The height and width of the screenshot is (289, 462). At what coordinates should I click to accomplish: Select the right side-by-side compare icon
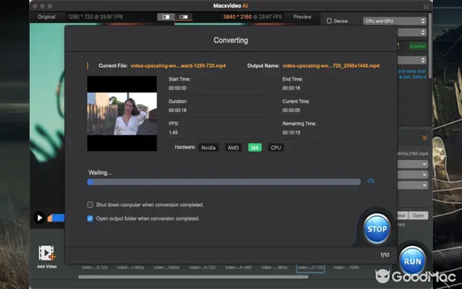[x=184, y=17]
